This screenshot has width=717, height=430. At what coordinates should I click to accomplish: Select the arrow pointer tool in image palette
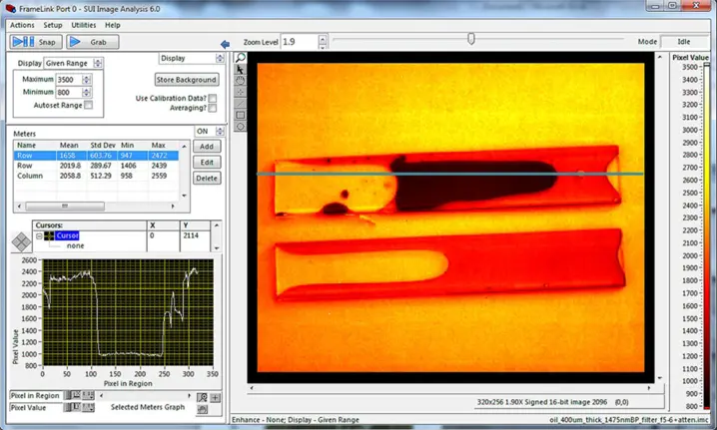click(240, 70)
